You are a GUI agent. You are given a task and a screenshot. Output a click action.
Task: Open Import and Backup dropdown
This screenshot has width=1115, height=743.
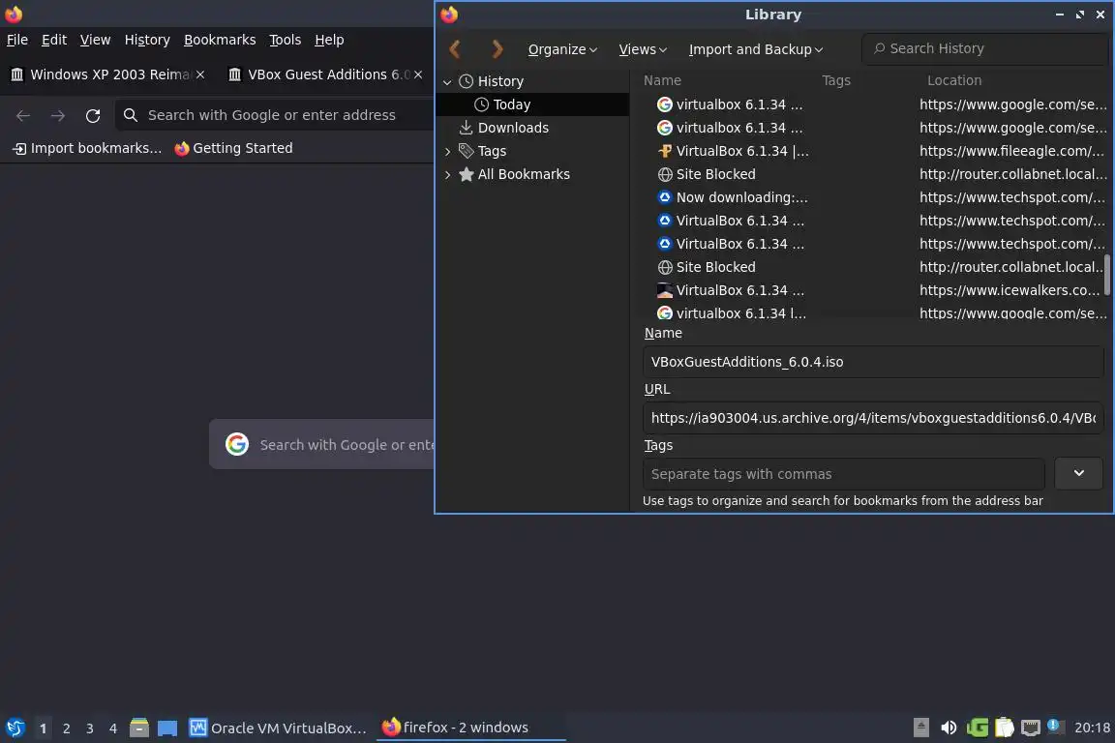coord(756,49)
